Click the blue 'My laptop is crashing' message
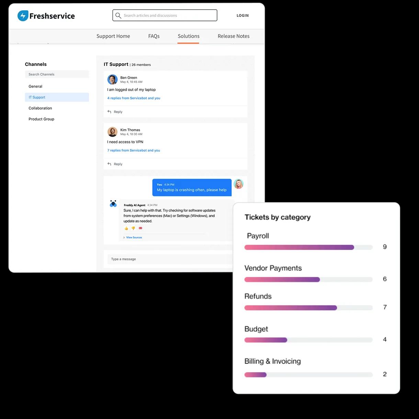 [192, 188]
